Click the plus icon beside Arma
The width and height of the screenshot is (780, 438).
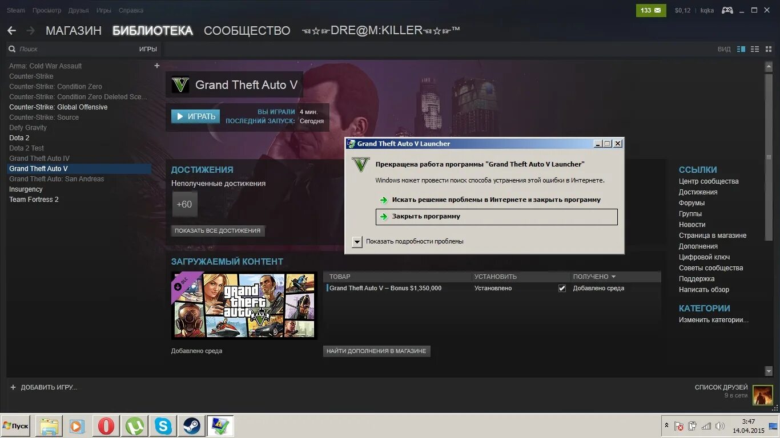[157, 66]
